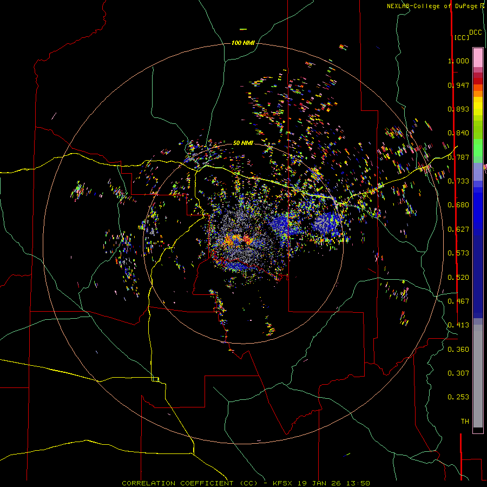Click the 19 JAN 26 date stamp
Image resolution: width=487 pixels, height=487 pixels.
[x=319, y=483]
